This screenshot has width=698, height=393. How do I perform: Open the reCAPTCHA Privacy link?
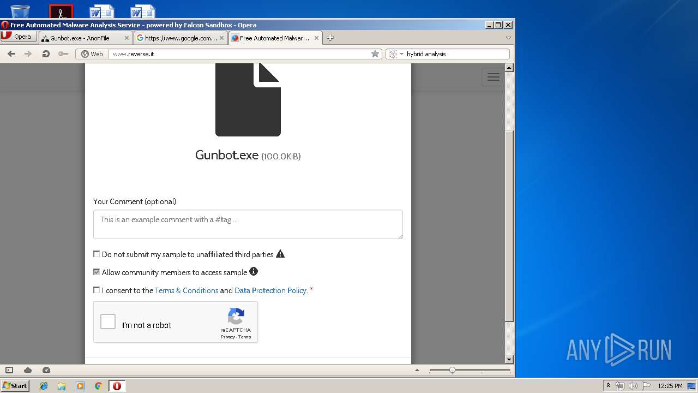point(227,337)
